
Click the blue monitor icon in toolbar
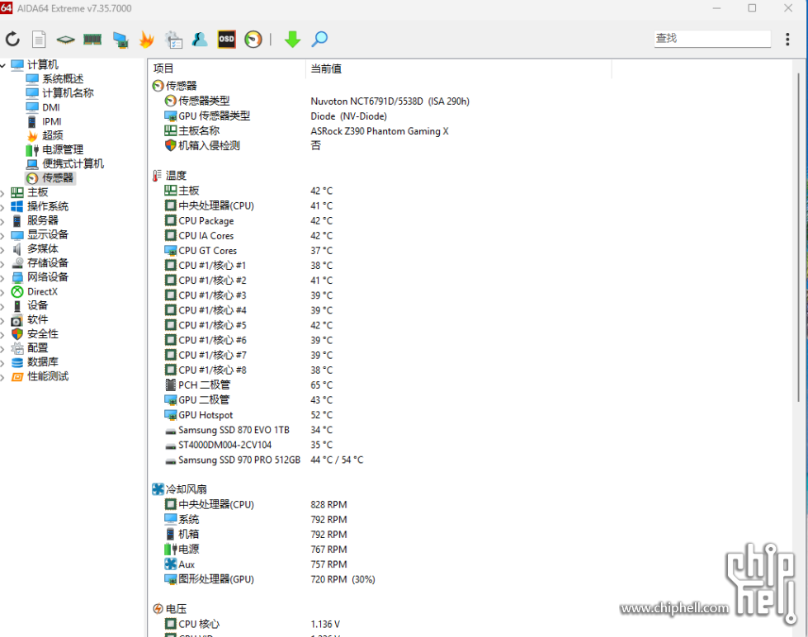[x=120, y=39]
